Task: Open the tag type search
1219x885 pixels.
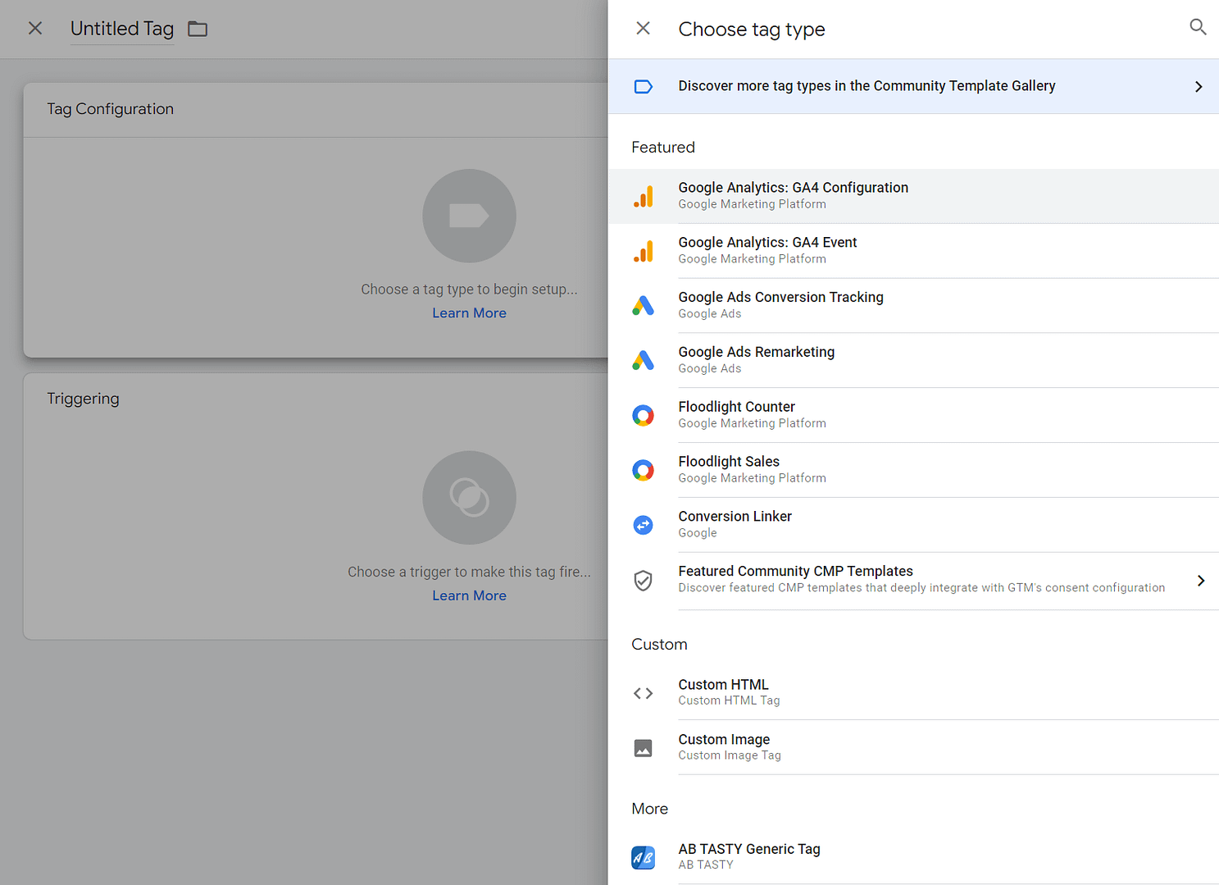Action: [x=1198, y=27]
